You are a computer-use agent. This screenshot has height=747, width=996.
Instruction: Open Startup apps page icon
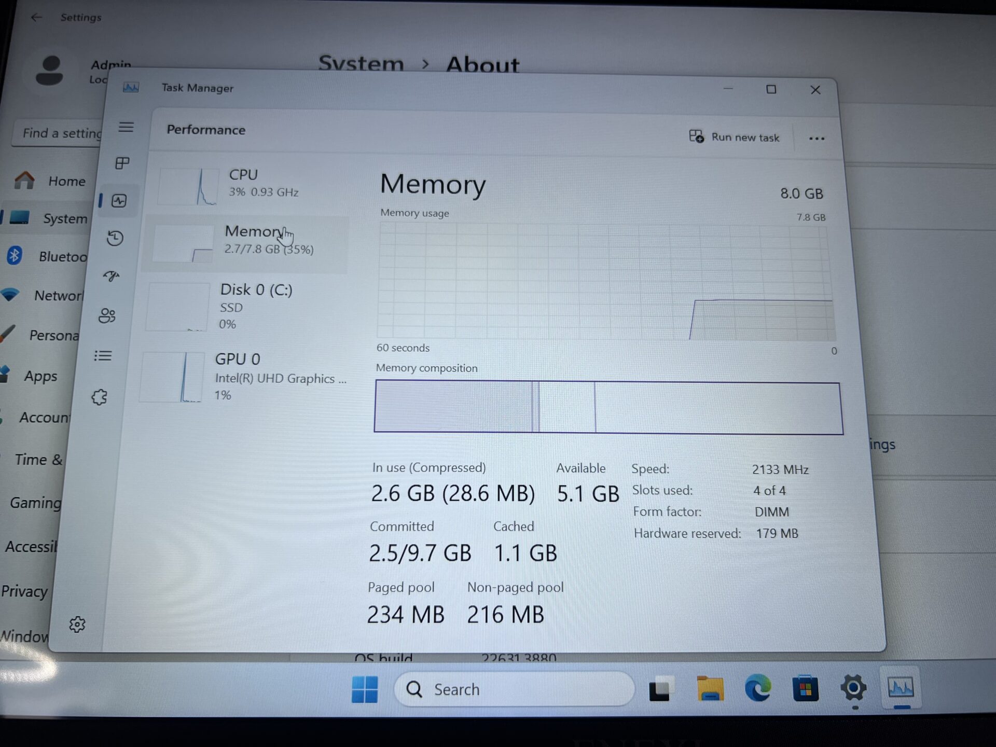point(112,276)
